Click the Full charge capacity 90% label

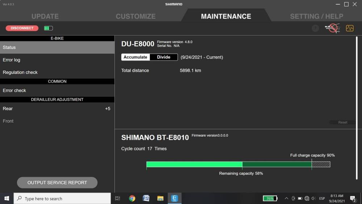(x=312, y=155)
